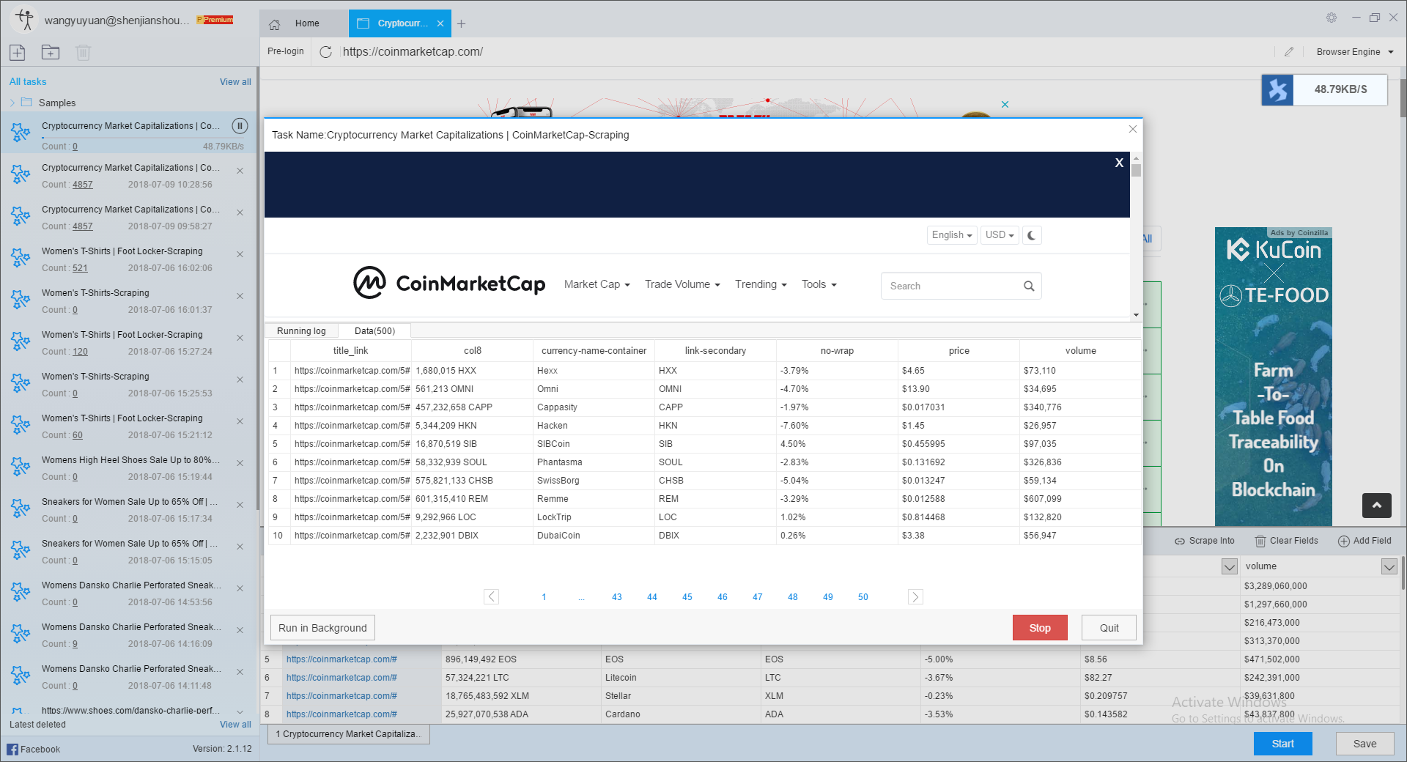The width and height of the screenshot is (1407, 762).
Task: Click the speed indicator icon
Action: (1278, 89)
